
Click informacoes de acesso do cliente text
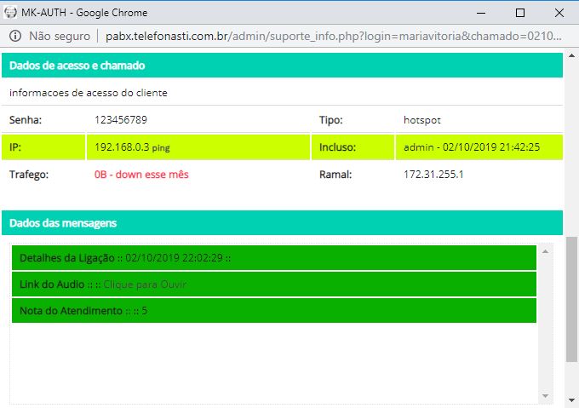pyautogui.click(x=89, y=93)
